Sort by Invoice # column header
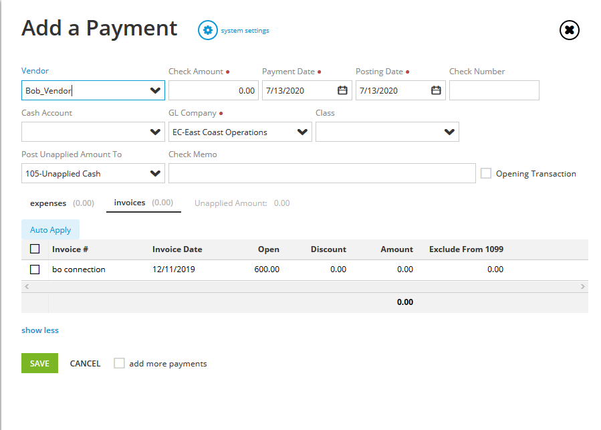 coord(70,249)
